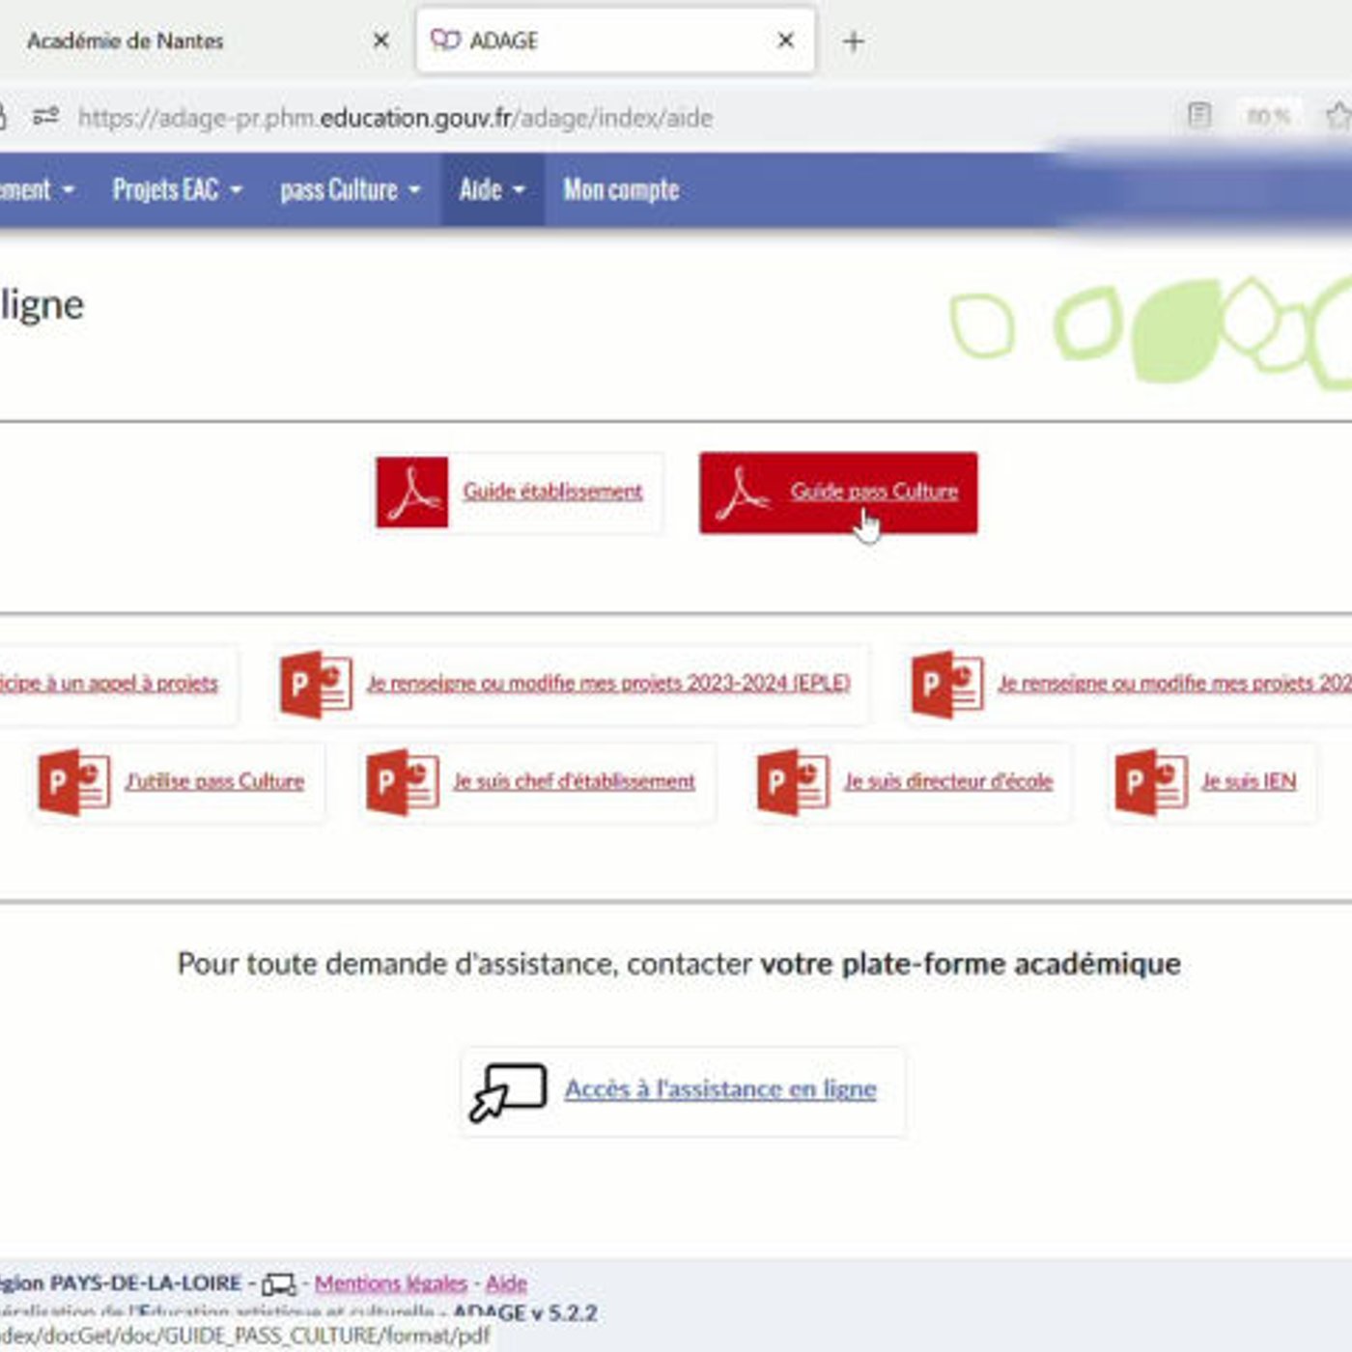Image resolution: width=1352 pixels, height=1352 pixels.
Task: Click the PAYS-DE-LA-LOIRE region text in footer
Action: click(146, 1283)
